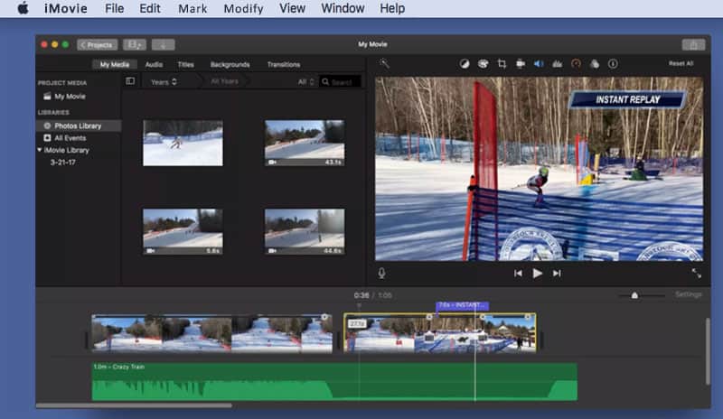
Task: Click Reset All adjustments
Action: 681,63
